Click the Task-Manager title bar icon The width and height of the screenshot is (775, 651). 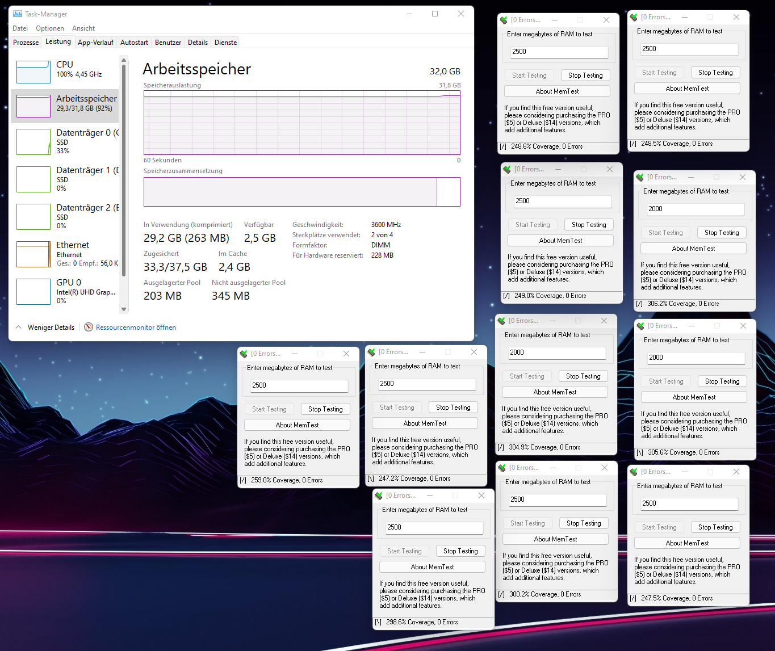click(x=18, y=14)
